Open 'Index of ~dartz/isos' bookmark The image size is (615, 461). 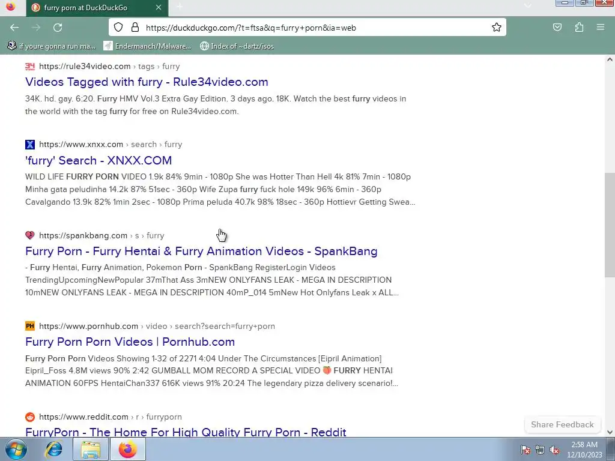237,46
